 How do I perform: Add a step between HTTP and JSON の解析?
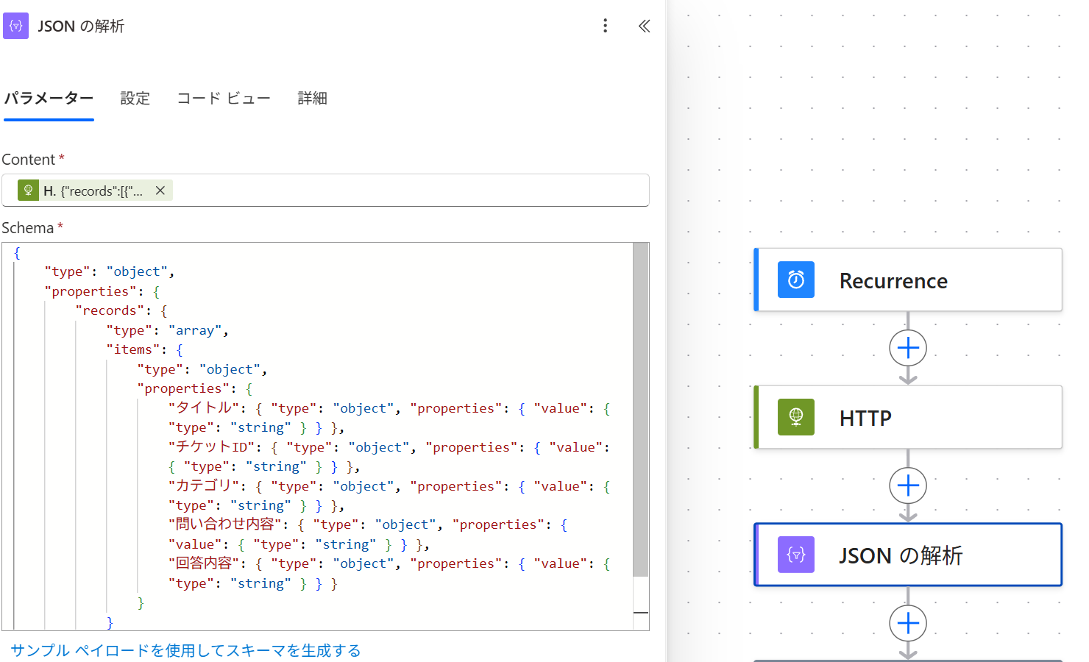[907, 485]
